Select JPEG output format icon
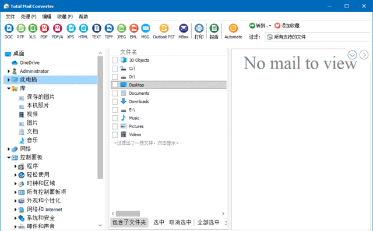 121,29
